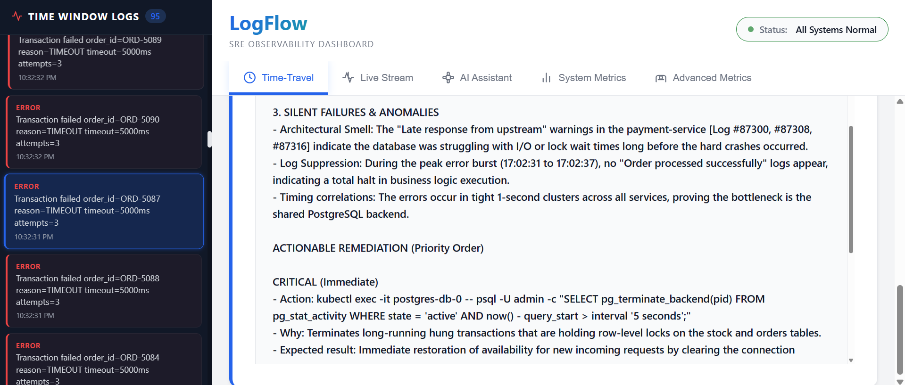This screenshot has height=385, width=905.
Task: Click the AI Assistant robot icon
Action: pyautogui.click(x=448, y=78)
